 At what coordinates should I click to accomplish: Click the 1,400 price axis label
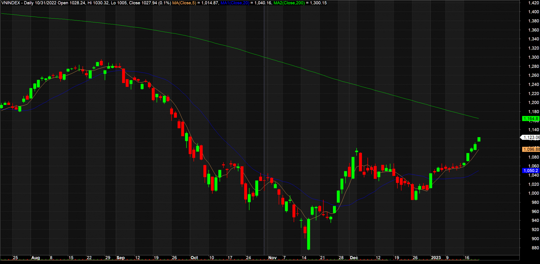pyautogui.click(x=533, y=12)
